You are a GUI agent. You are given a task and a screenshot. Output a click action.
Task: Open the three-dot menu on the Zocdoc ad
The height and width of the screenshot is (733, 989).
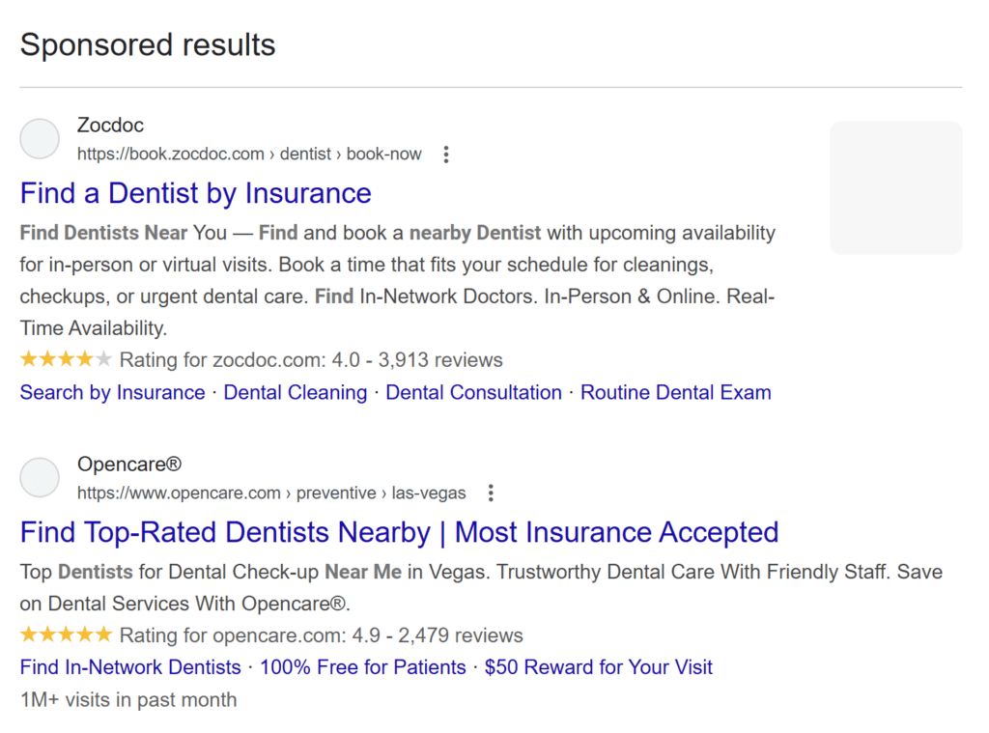(445, 154)
